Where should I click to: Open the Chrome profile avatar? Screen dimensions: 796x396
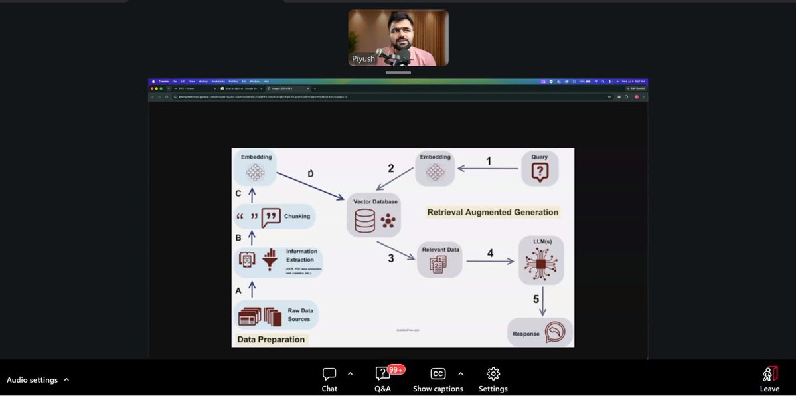pyautogui.click(x=637, y=97)
